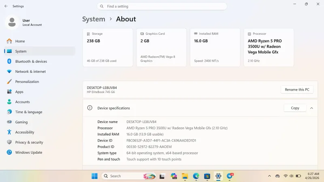Click Rename this PC button
This screenshot has height=182, width=324.
(297, 89)
